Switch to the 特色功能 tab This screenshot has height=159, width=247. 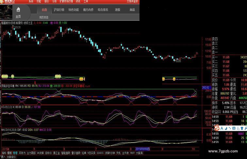click(x=74, y=10)
